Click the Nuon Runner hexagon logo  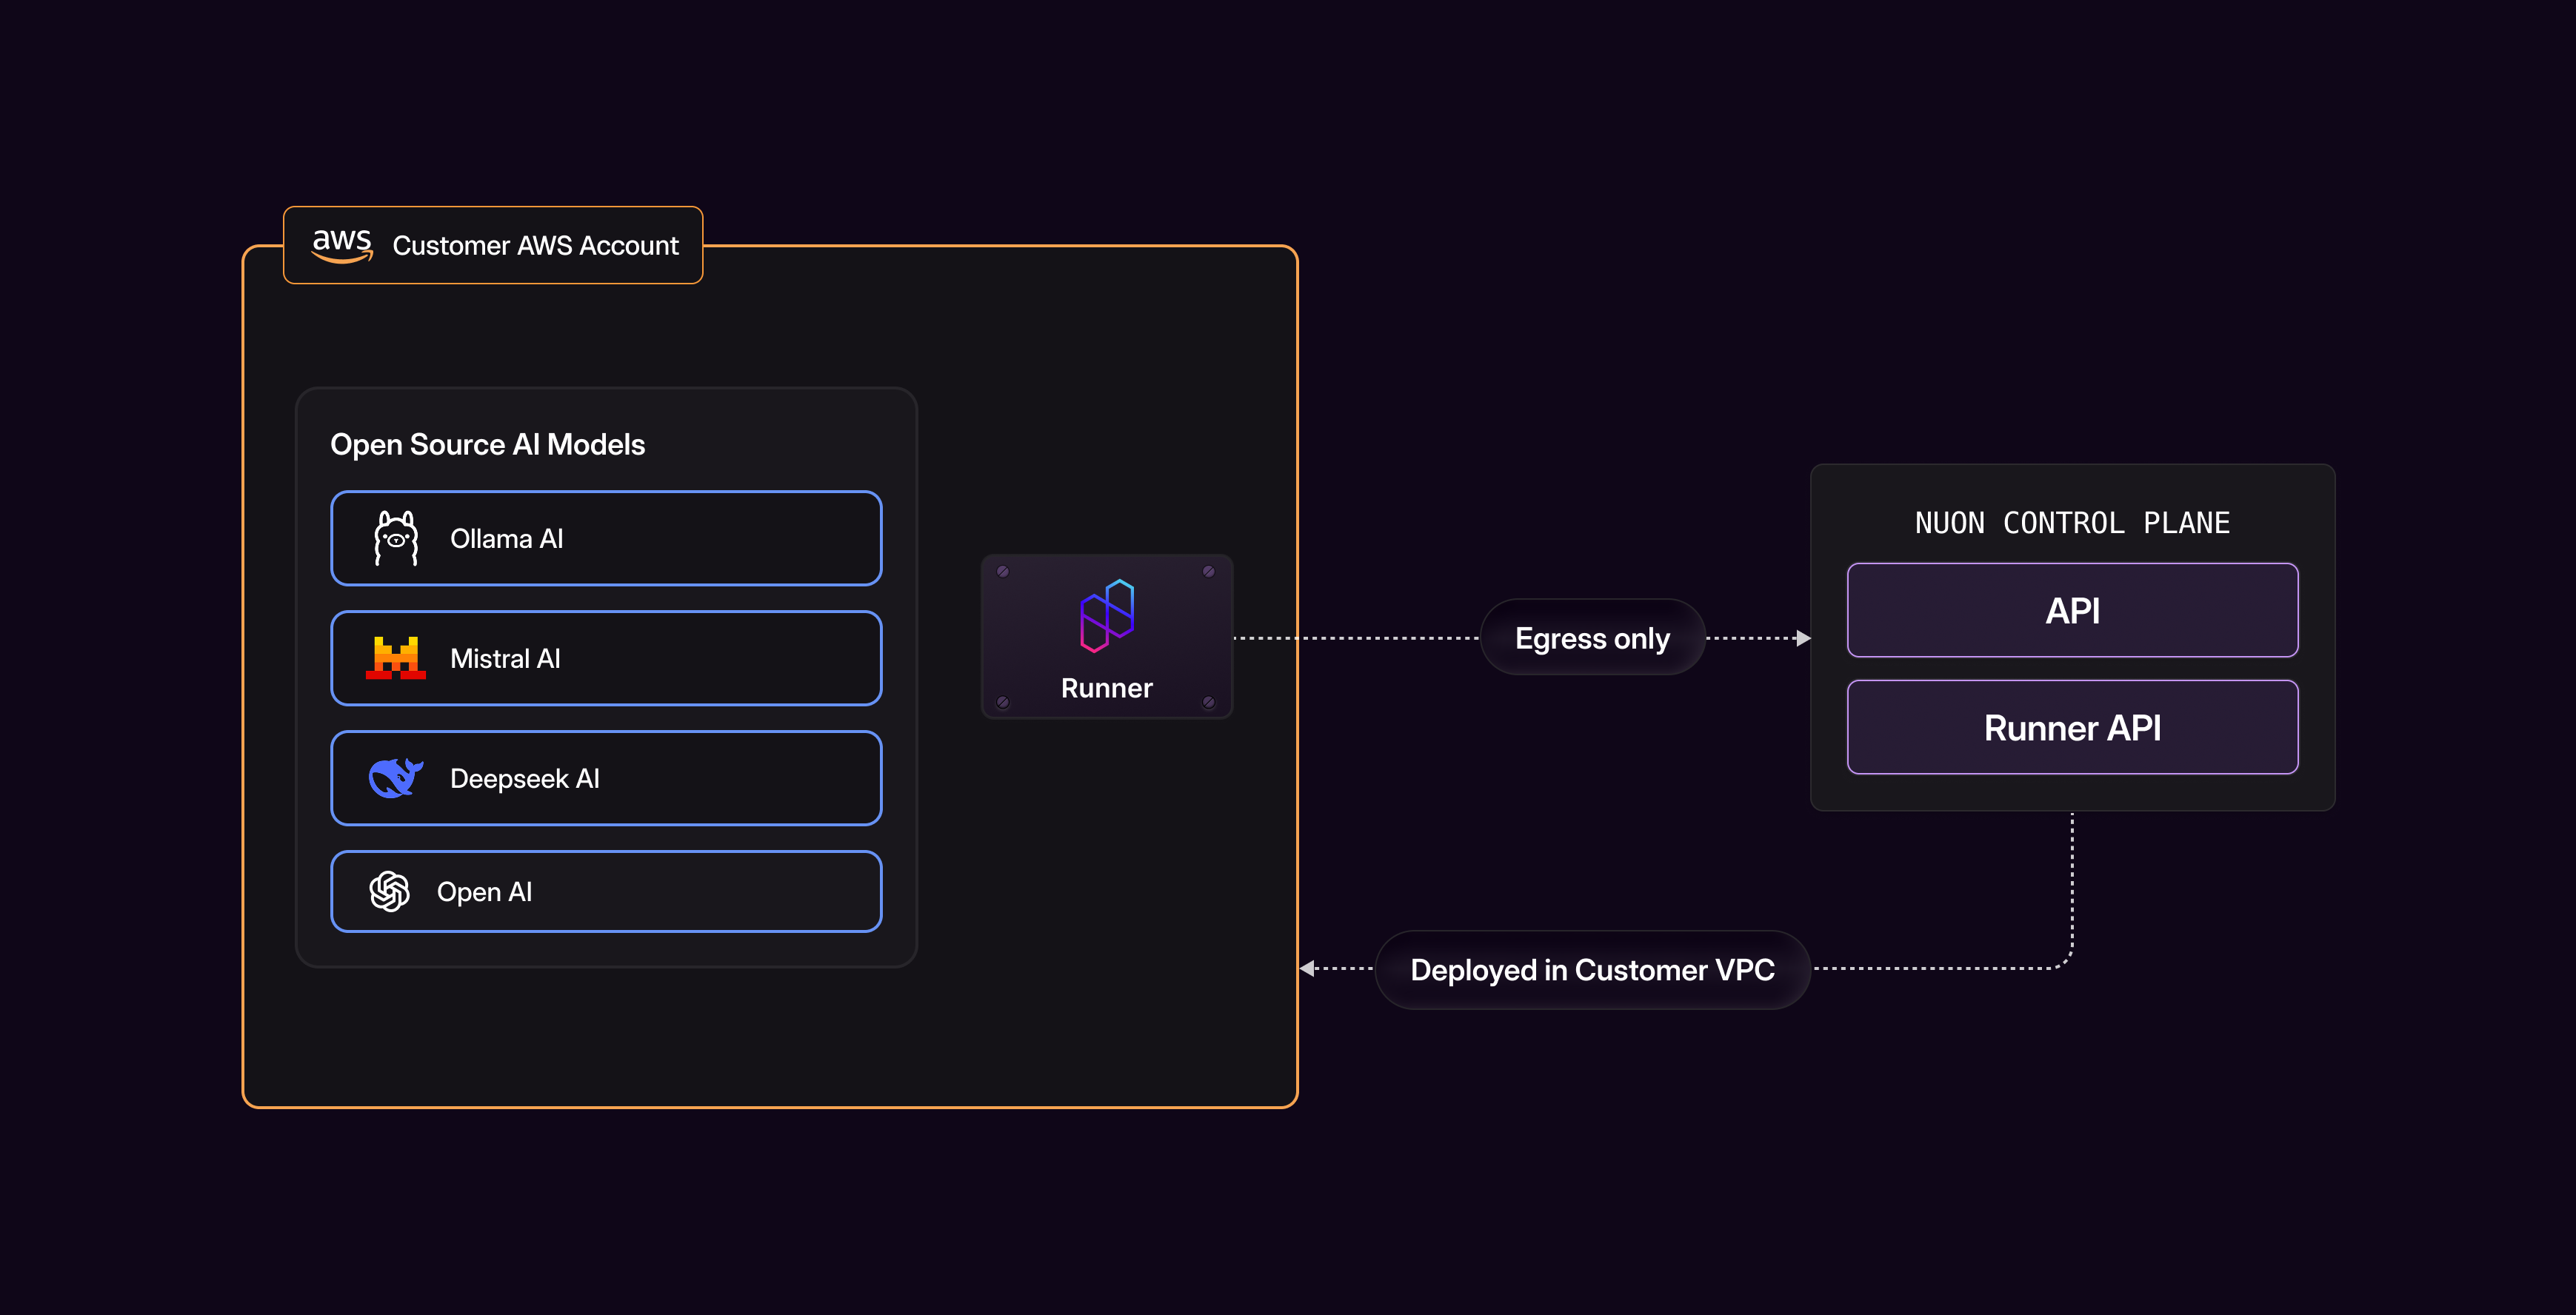[1107, 615]
